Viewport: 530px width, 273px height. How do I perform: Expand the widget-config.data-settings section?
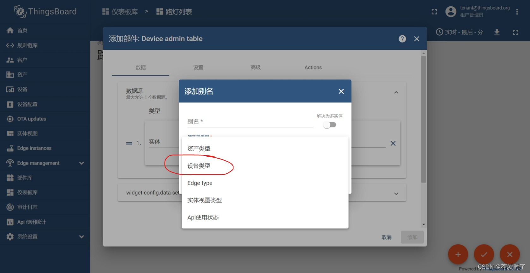pos(396,194)
